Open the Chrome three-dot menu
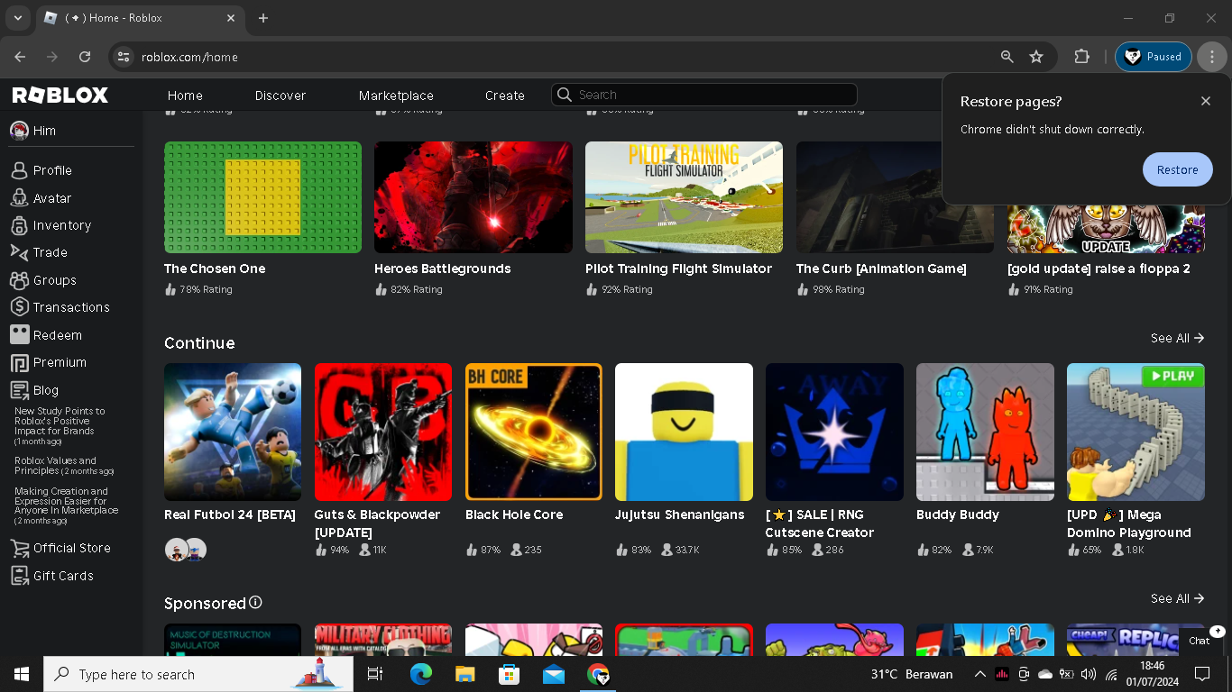The height and width of the screenshot is (692, 1232). tap(1212, 57)
